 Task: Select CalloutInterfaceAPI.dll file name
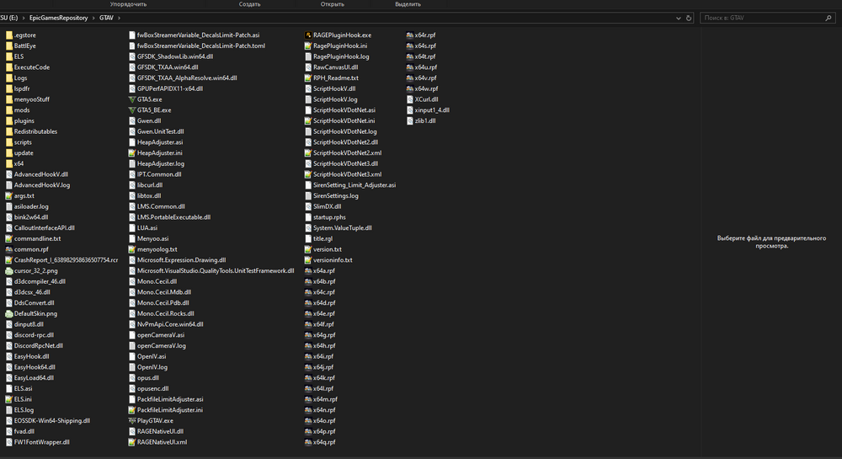point(44,228)
